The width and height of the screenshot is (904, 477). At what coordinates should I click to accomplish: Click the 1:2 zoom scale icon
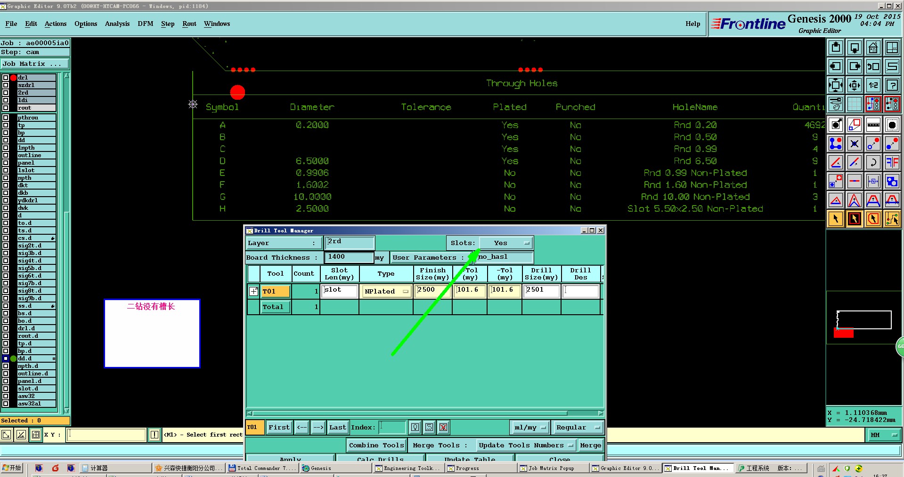[873, 85]
